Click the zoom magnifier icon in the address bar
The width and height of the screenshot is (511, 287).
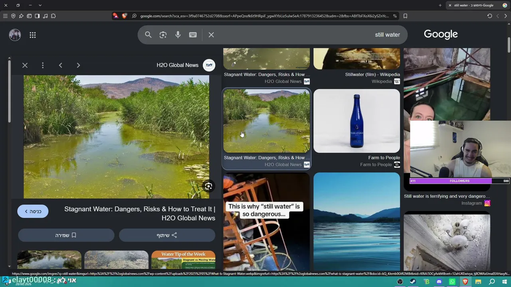(x=134, y=16)
